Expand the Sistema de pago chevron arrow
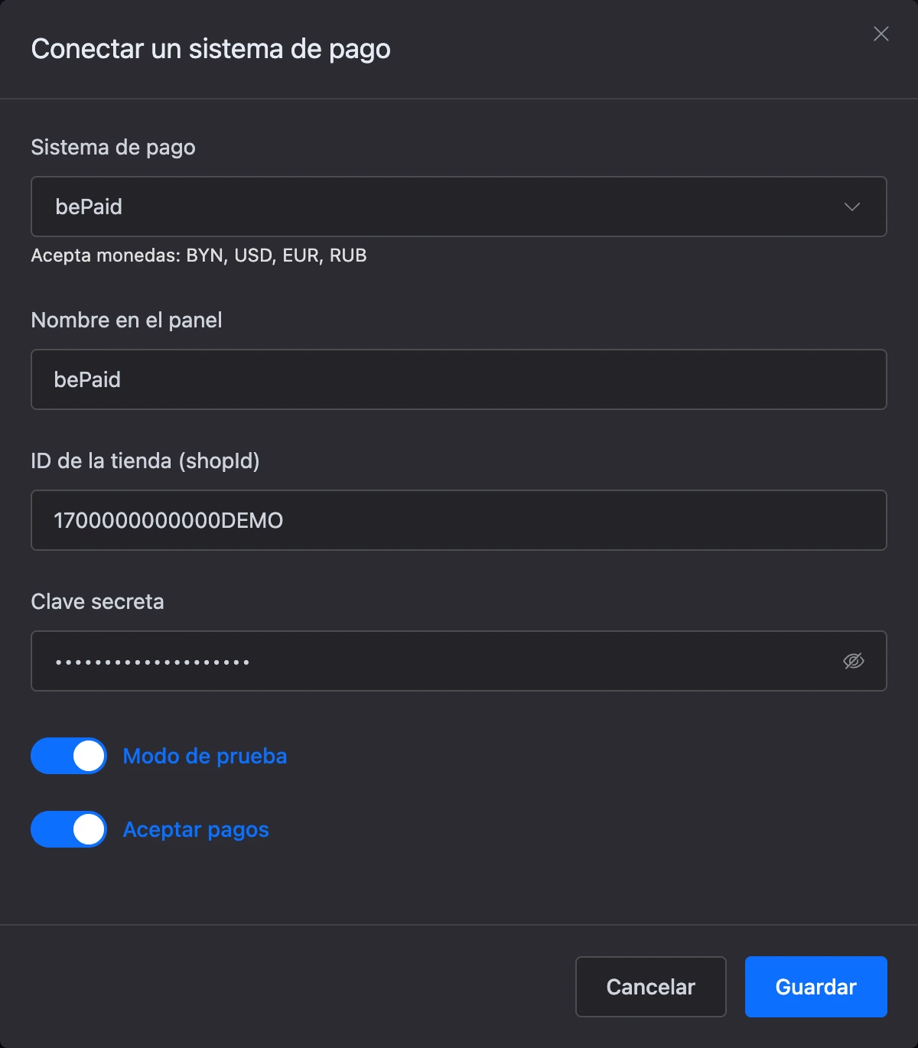918x1048 pixels. (852, 207)
